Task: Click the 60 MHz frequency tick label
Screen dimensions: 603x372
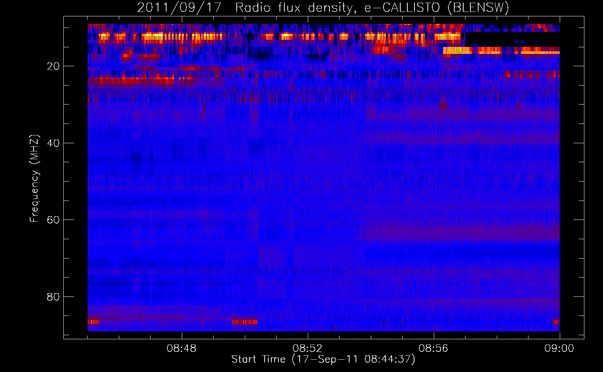Action: (x=53, y=220)
